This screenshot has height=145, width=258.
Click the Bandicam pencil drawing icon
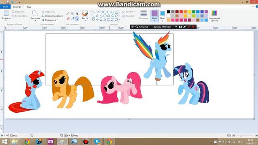[185, 27]
